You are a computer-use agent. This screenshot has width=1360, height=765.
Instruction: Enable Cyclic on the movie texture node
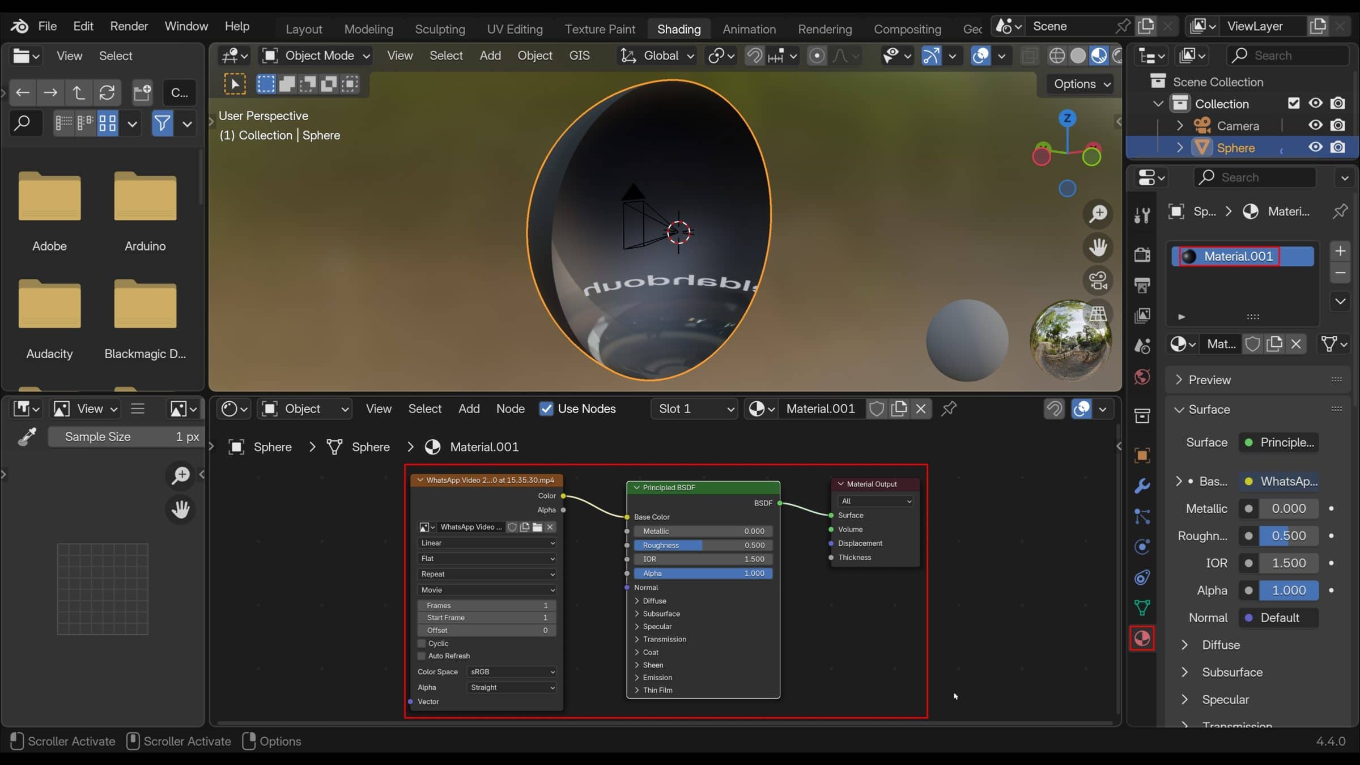tap(422, 643)
